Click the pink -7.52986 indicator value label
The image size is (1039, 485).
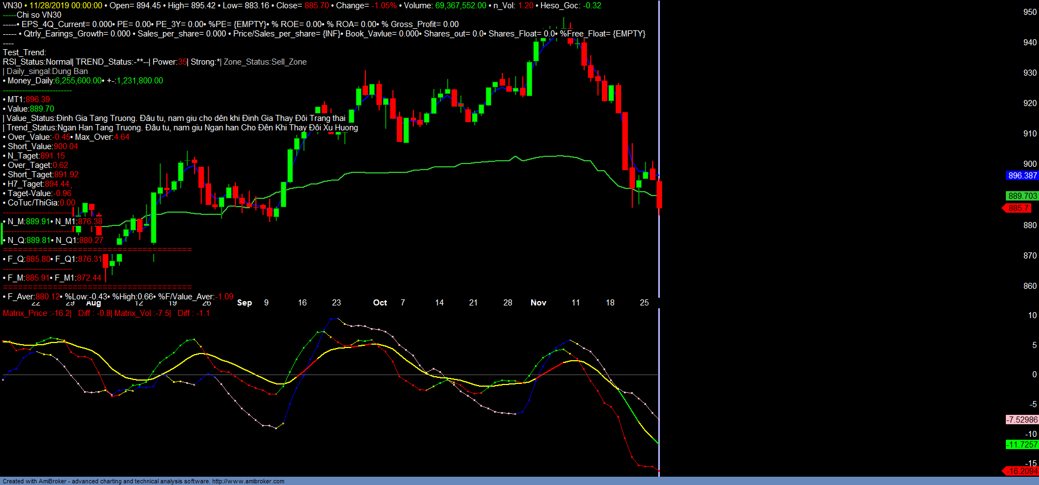(1022, 420)
